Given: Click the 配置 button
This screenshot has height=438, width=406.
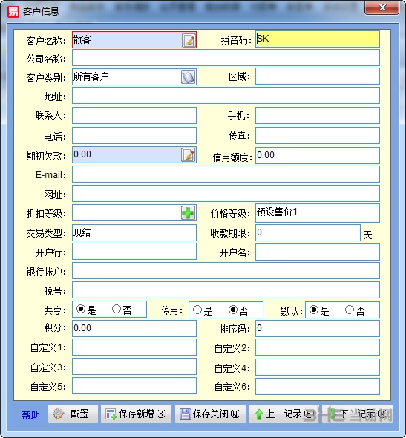Looking at the screenshot, I should (73, 414).
